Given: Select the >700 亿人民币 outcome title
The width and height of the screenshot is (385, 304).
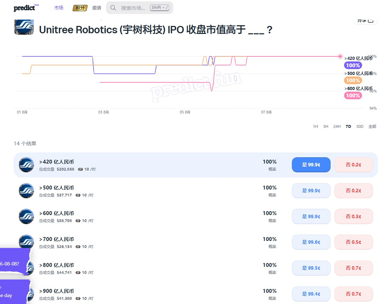Looking at the screenshot, I should pyautogui.click(x=57, y=239).
